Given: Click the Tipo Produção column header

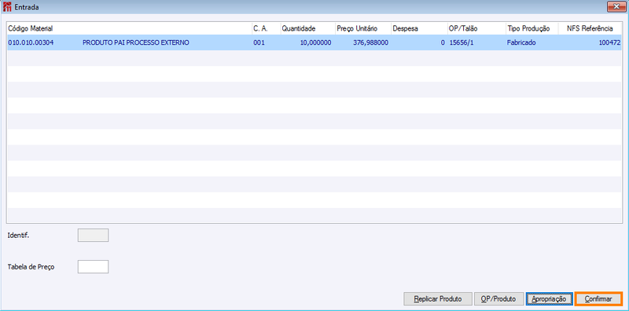Looking at the screenshot, I should [532, 28].
